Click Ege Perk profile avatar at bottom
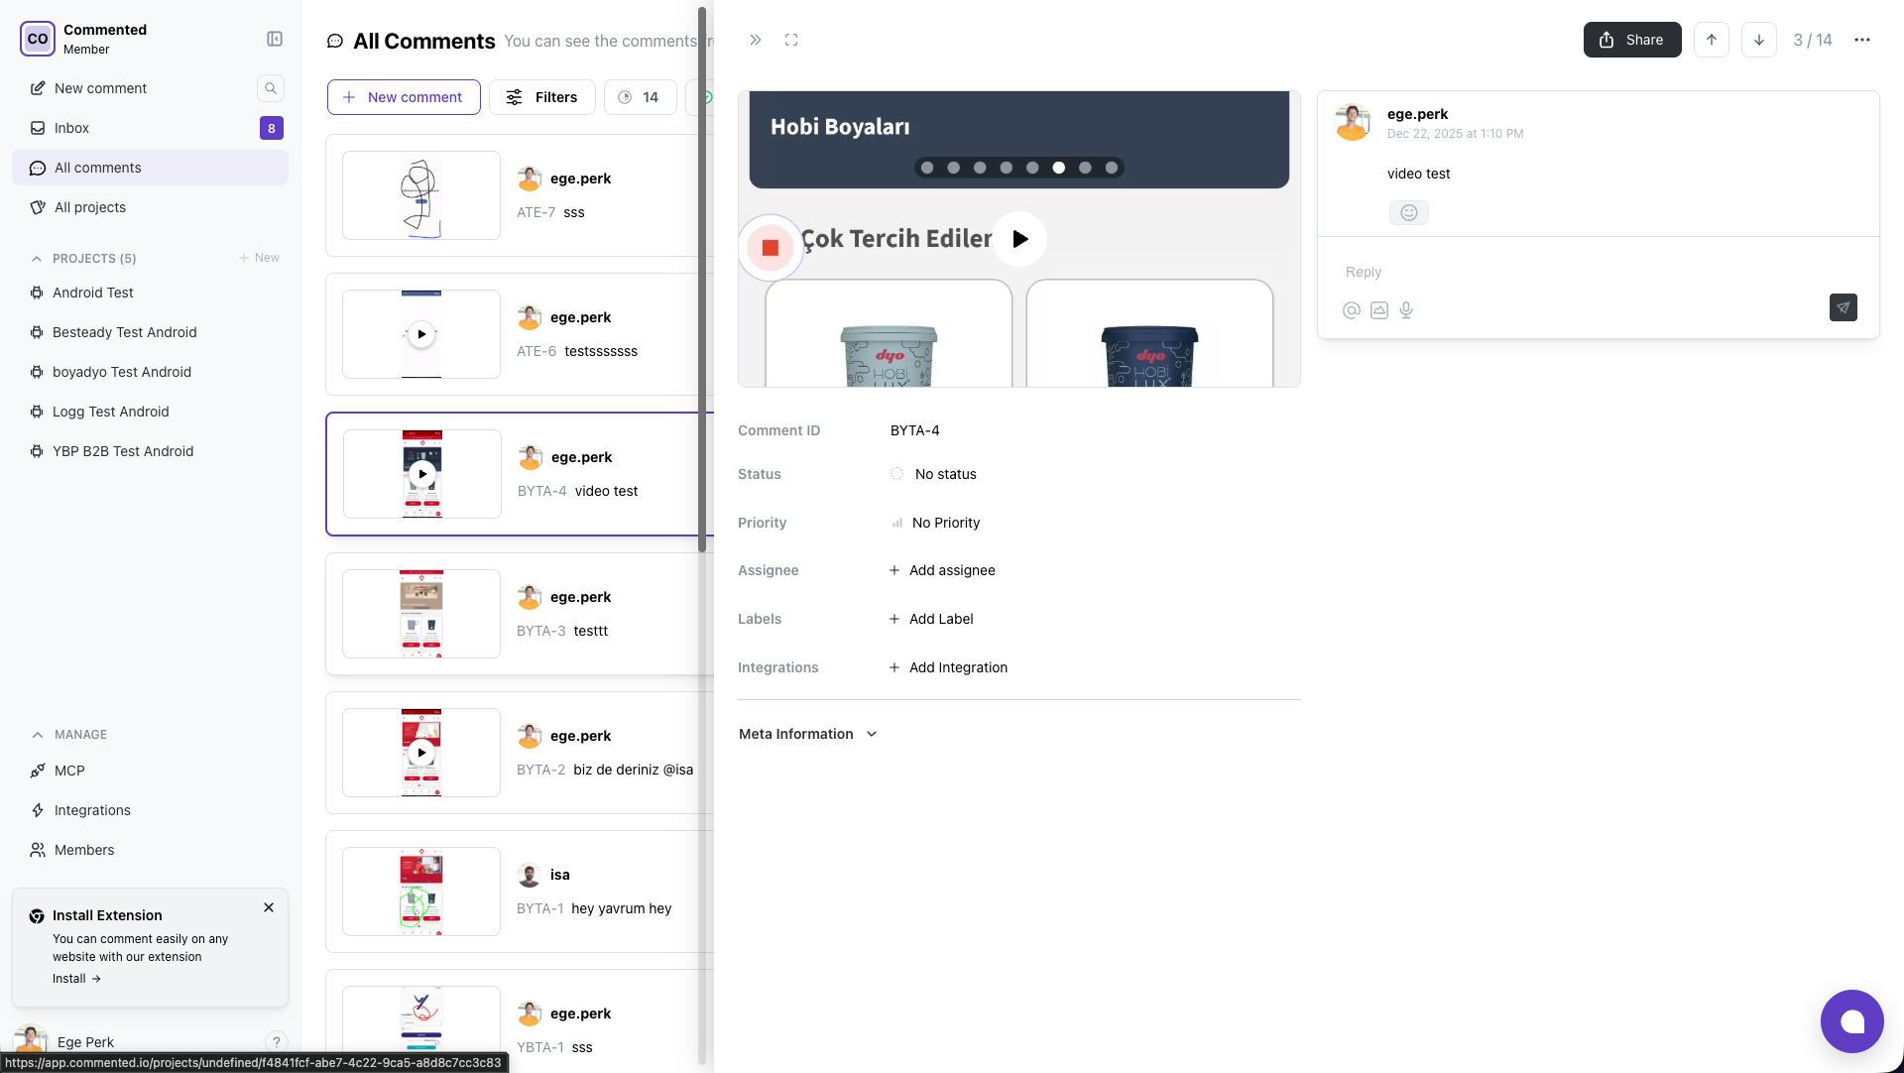This screenshot has height=1073, width=1904. (31, 1039)
